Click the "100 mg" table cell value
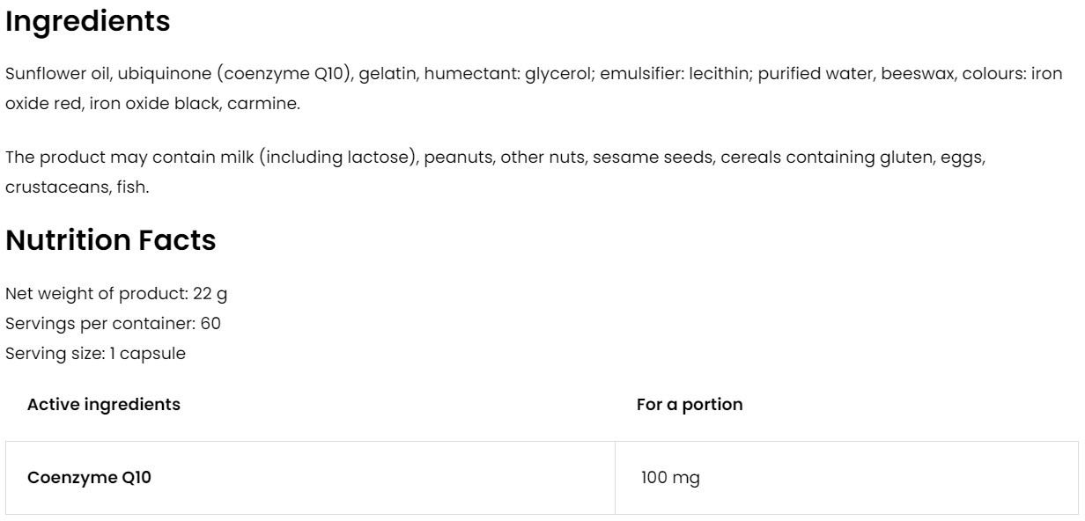This screenshot has height=521, width=1085. 671,478
